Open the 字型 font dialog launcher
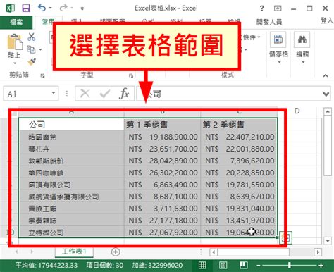Viewport: 334px width, 272px height. click(131, 75)
